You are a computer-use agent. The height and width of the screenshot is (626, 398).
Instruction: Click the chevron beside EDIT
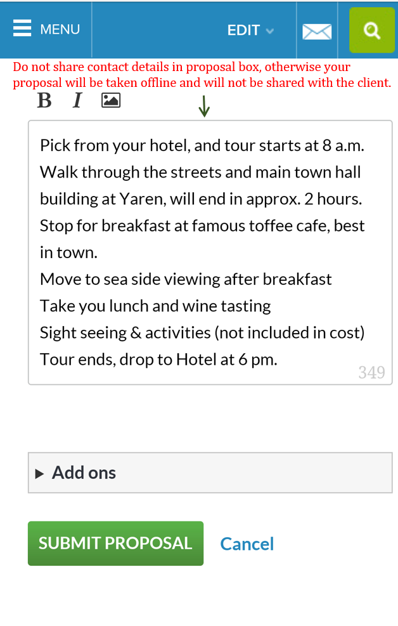pyautogui.click(x=270, y=30)
